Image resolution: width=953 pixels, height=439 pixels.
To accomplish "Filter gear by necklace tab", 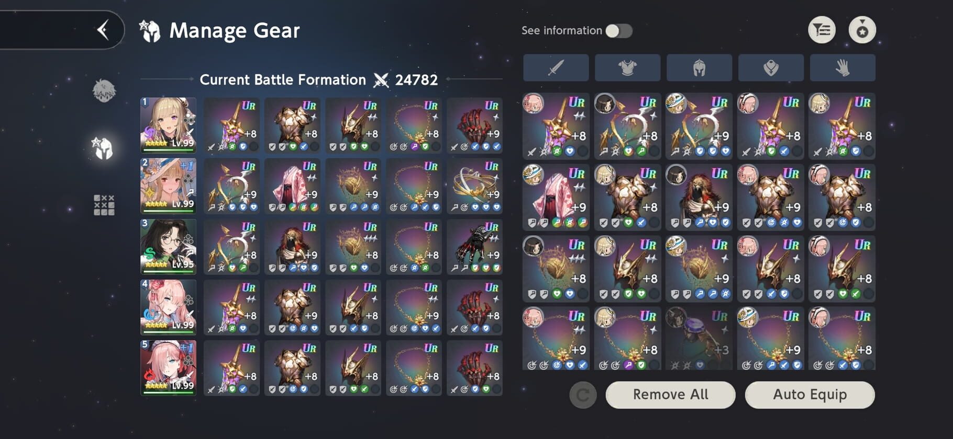I will pyautogui.click(x=771, y=67).
